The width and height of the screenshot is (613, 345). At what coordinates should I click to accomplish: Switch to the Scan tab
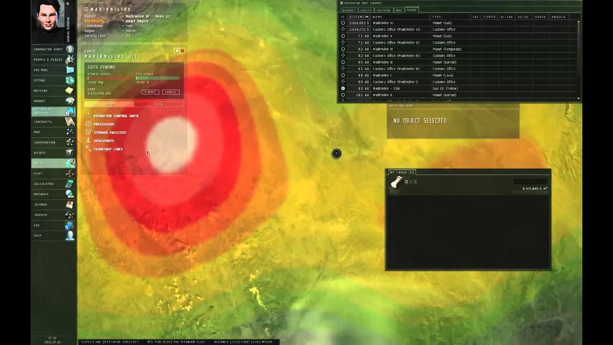tap(159, 104)
